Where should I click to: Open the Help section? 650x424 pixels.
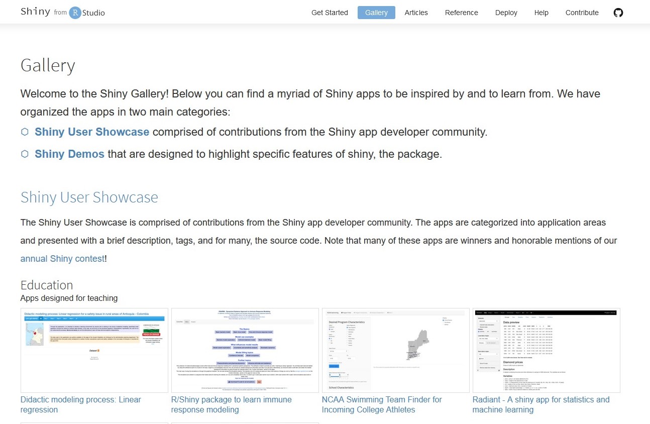[541, 13]
